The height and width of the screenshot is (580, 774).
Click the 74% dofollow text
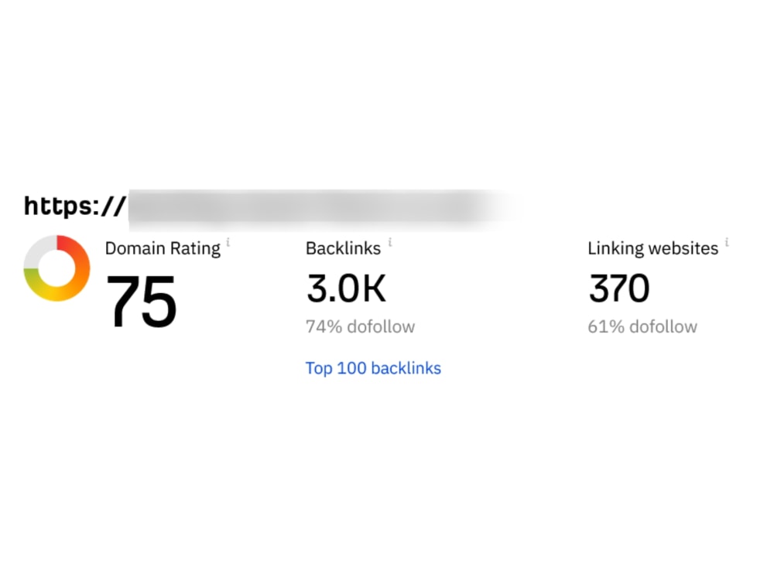point(360,326)
